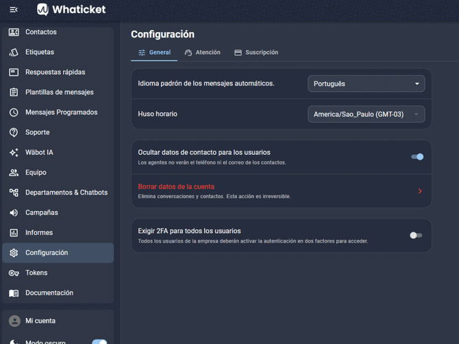Screen dimensions: 459x344
Task: Click the red chevron for Borrar datos
Action: (420, 191)
